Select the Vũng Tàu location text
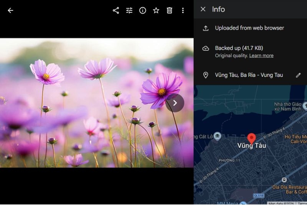Screen dimensions: 307x205 (249, 75)
